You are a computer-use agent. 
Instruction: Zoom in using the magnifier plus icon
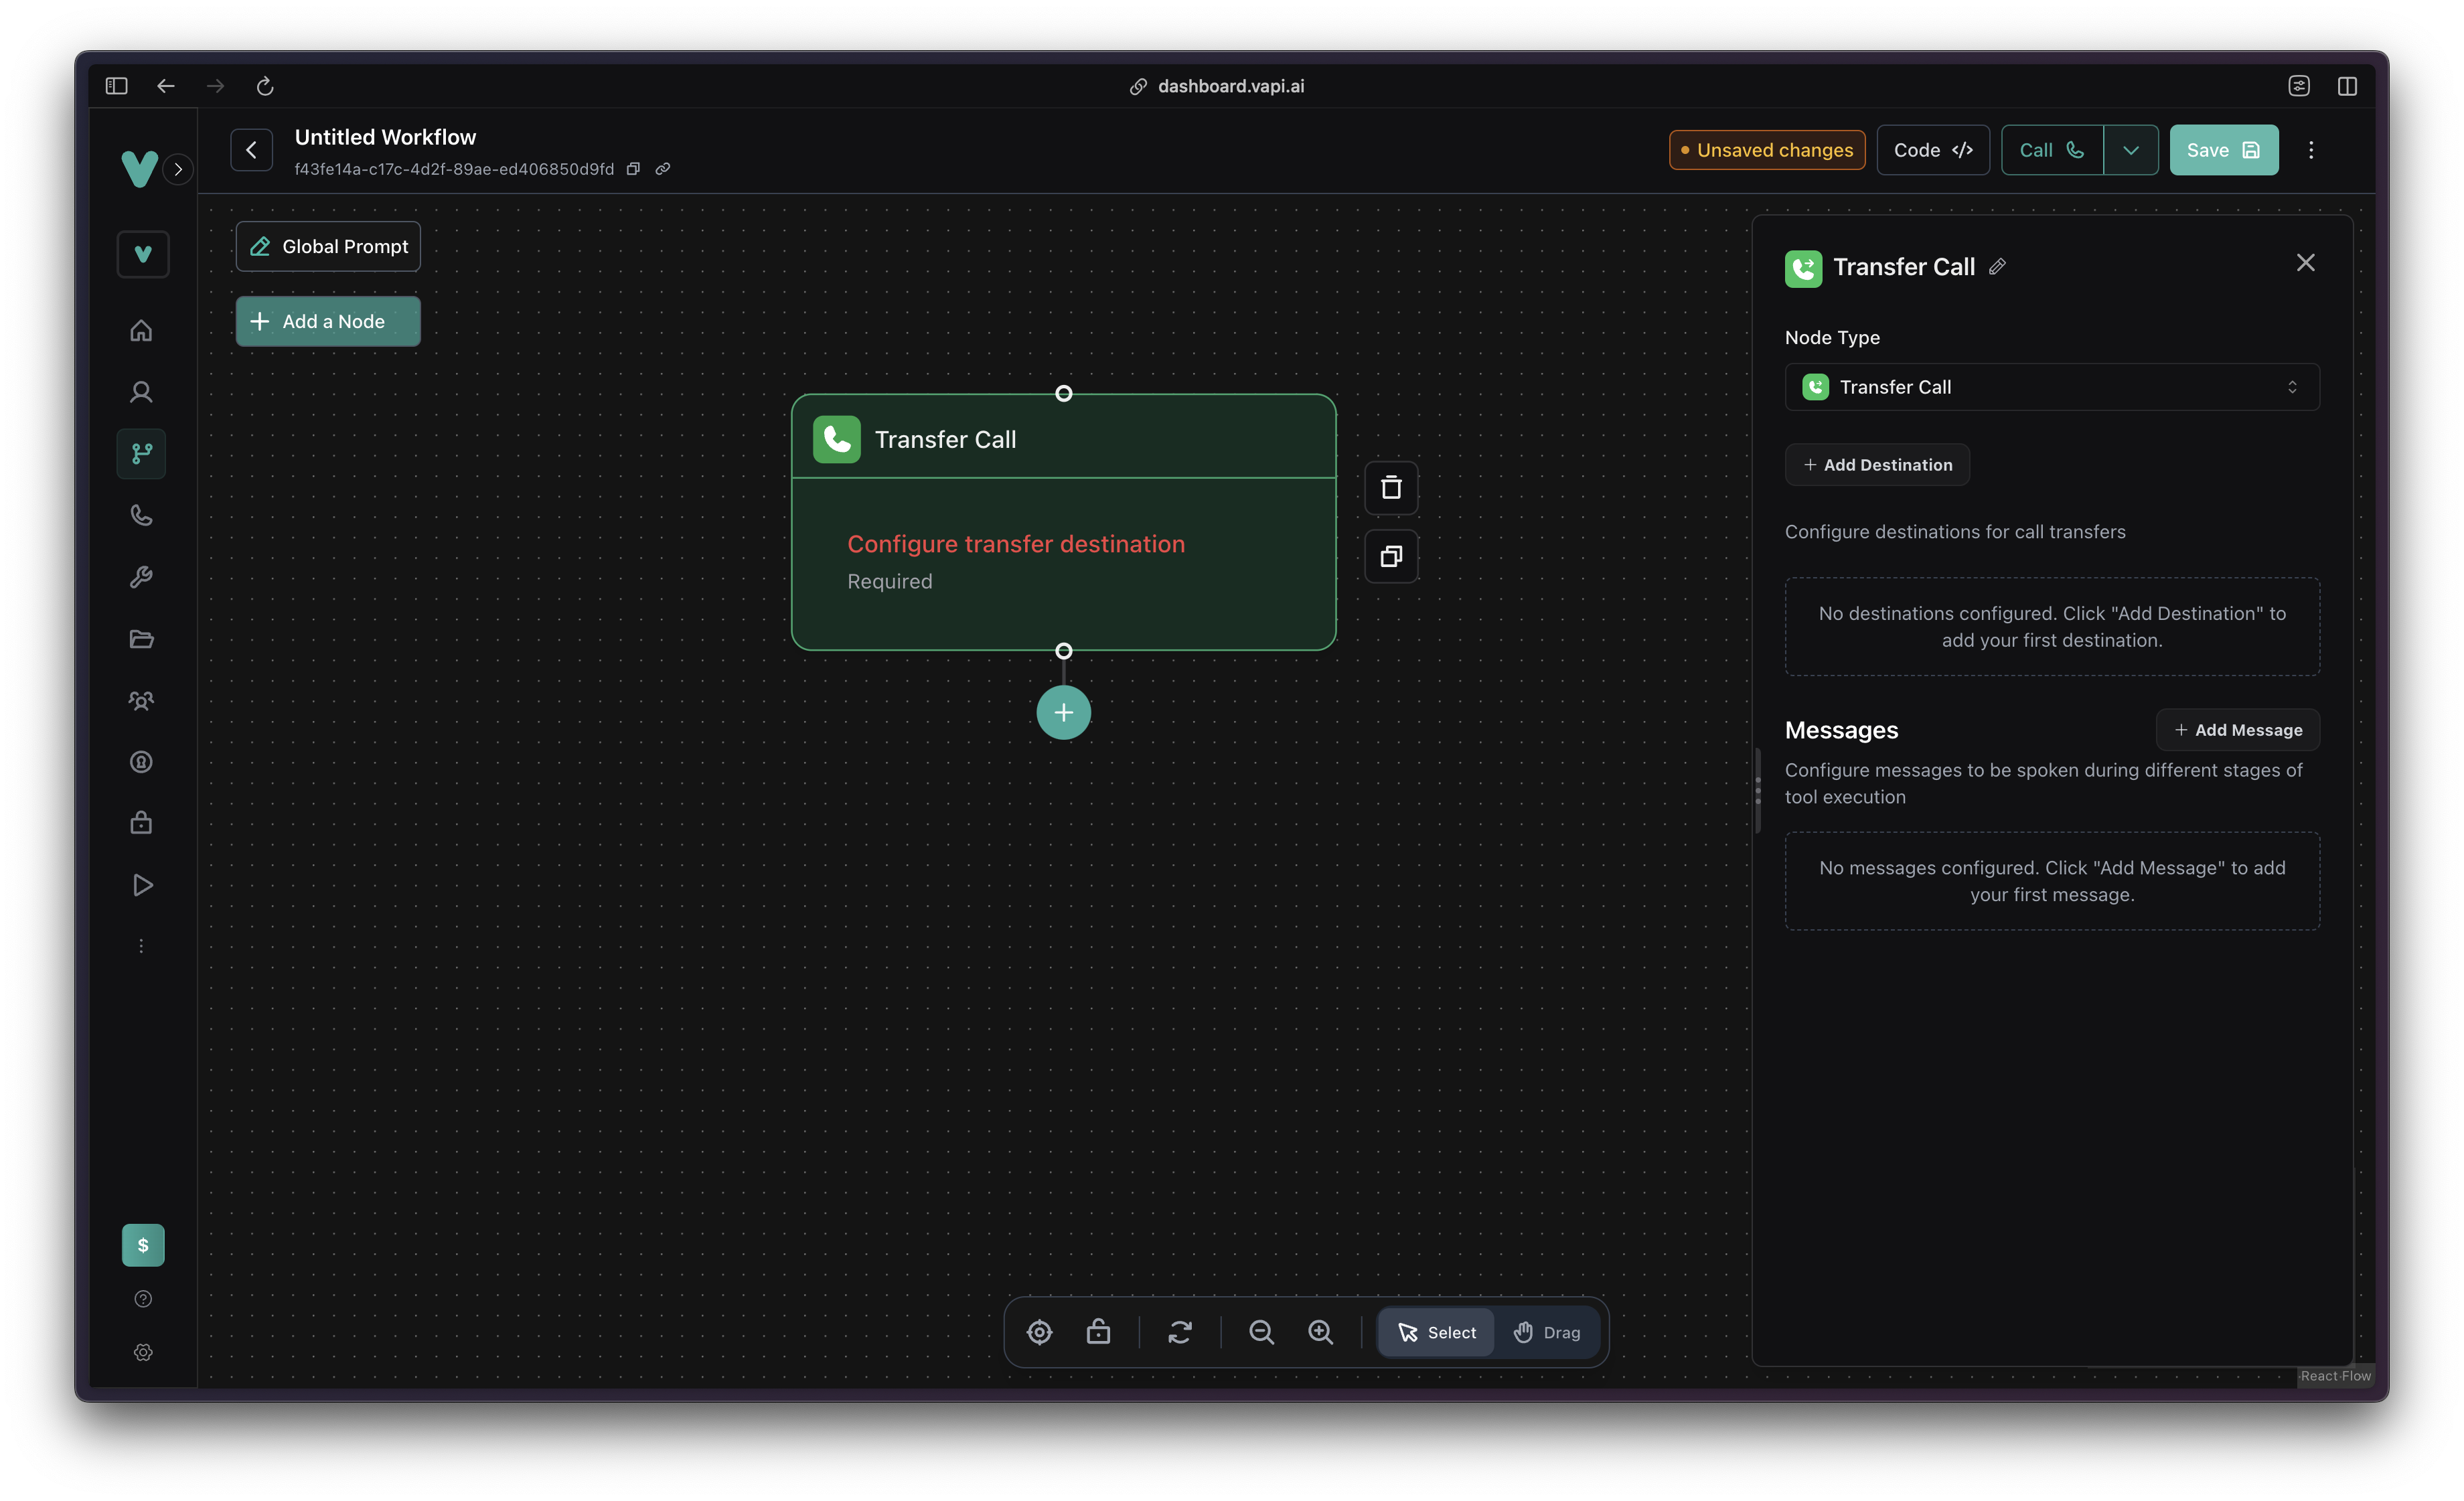coord(1320,1332)
